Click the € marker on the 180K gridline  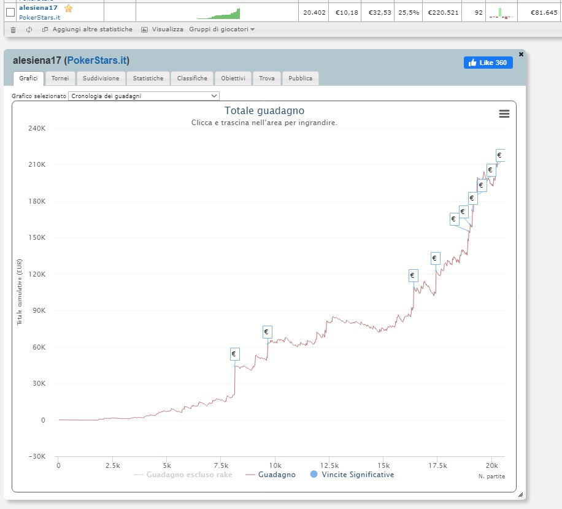point(472,197)
